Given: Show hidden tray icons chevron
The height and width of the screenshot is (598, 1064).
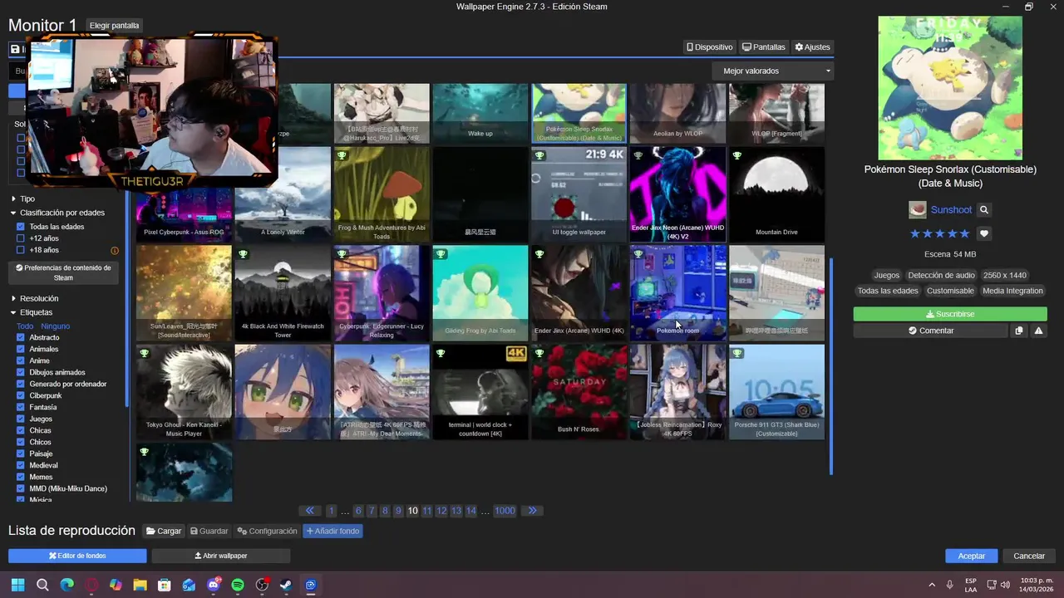Looking at the screenshot, I should click(932, 585).
